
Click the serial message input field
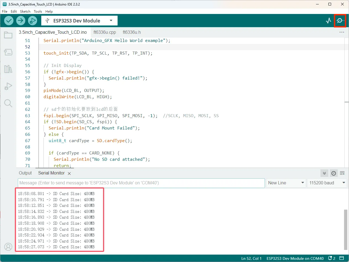coord(141,183)
